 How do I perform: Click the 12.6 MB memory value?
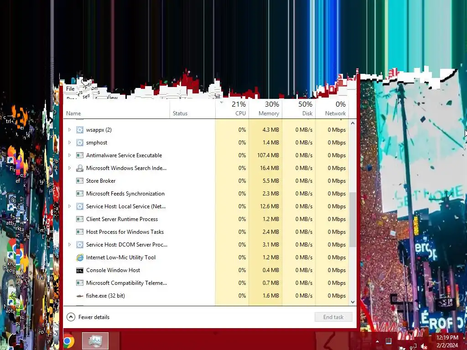click(270, 206)
